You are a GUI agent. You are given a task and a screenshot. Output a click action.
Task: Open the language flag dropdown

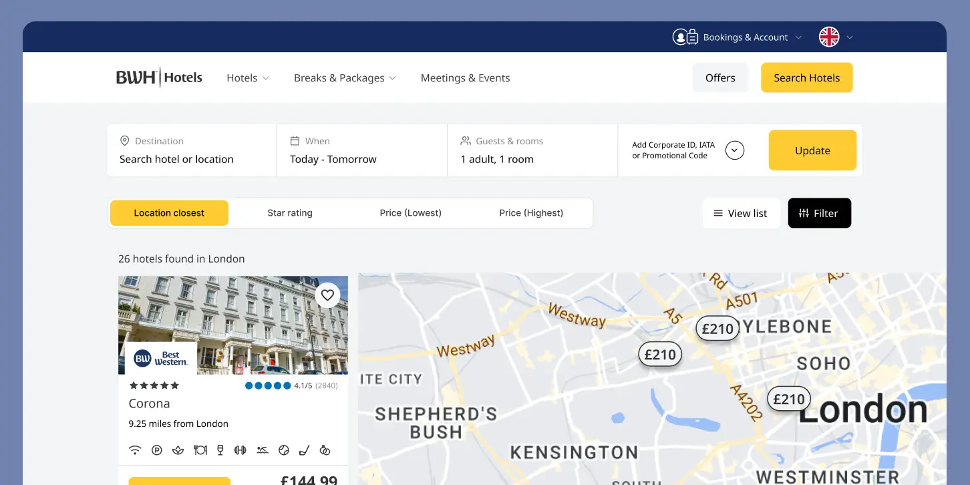click(x=834, y=37)
